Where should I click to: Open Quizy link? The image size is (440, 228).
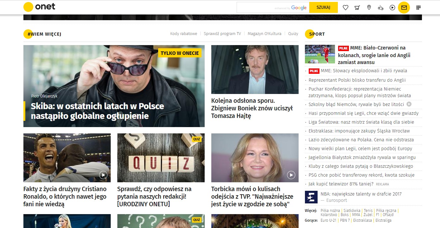pos(293,34)
